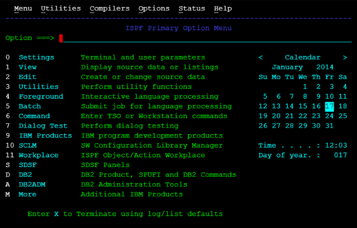Click calendar day 24
Screen dimensions: 357x228
coord(330,116)
